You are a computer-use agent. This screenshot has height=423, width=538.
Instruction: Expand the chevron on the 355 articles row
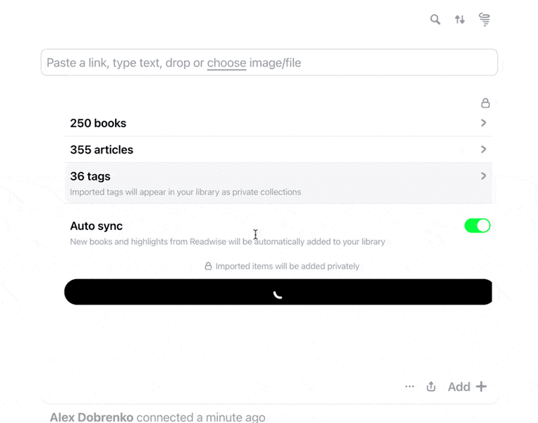(484, 149)
